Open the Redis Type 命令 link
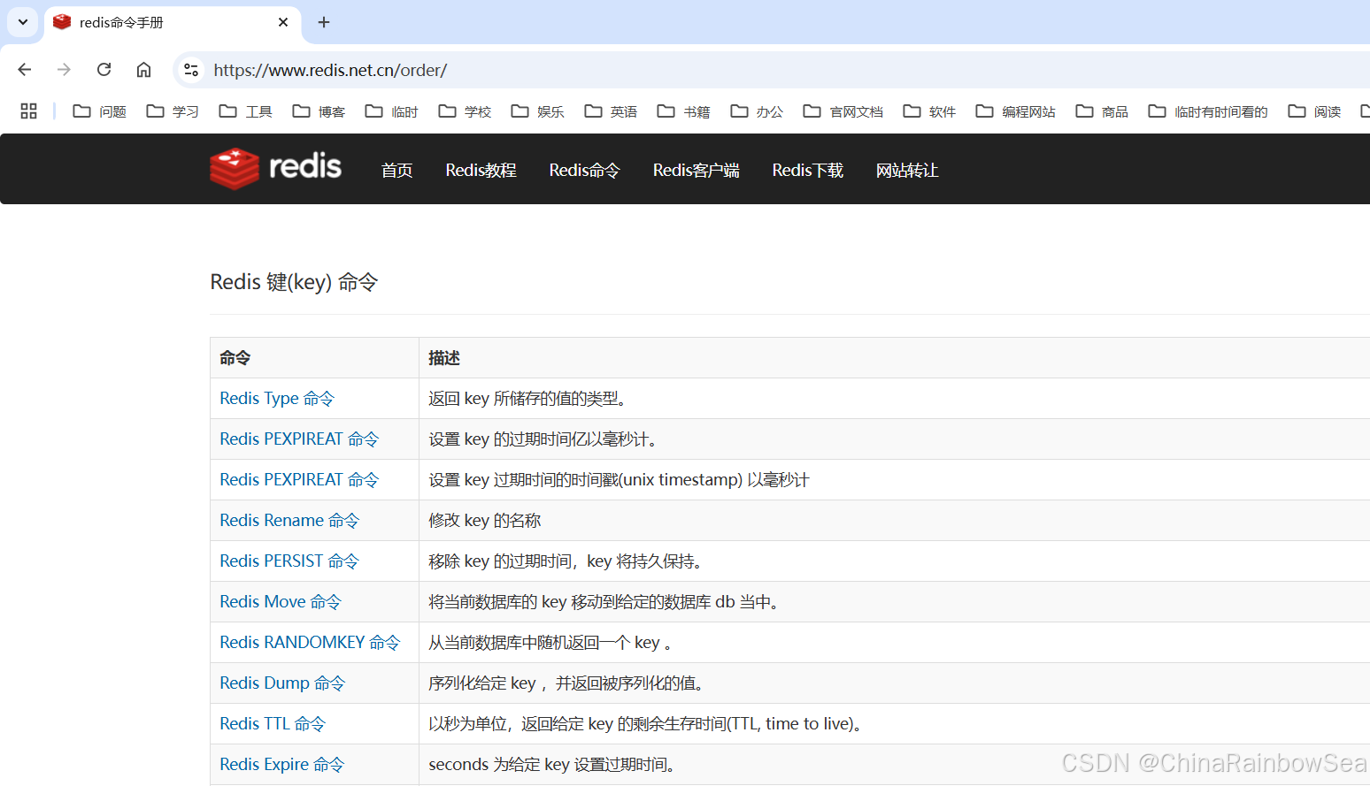Image resolution: width=1370 pixels, height=786 pixels. [x=277, y=399]
